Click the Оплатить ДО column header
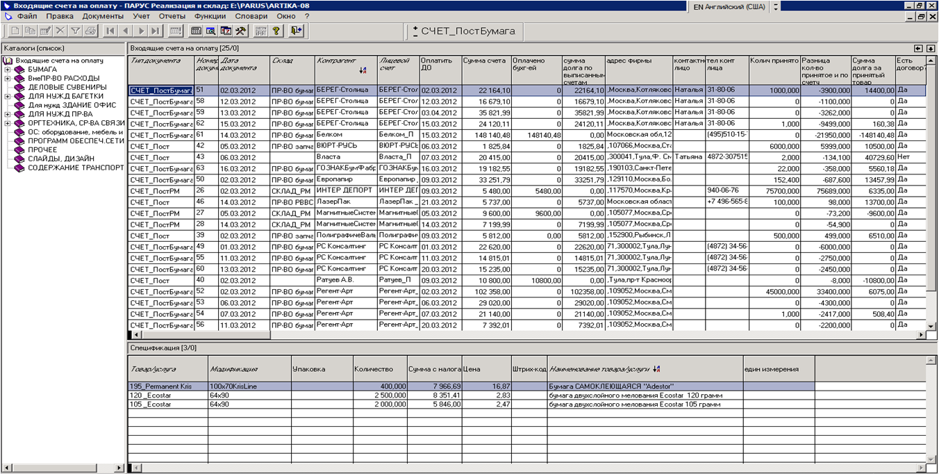Image resolution: width=939 pixels, height=474 pixels. [440, 70]
